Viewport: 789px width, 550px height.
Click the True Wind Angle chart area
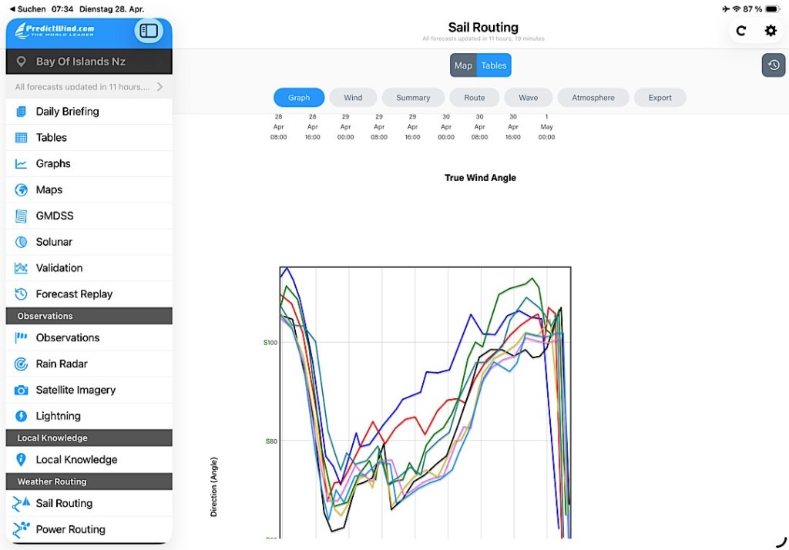point(425,401)
